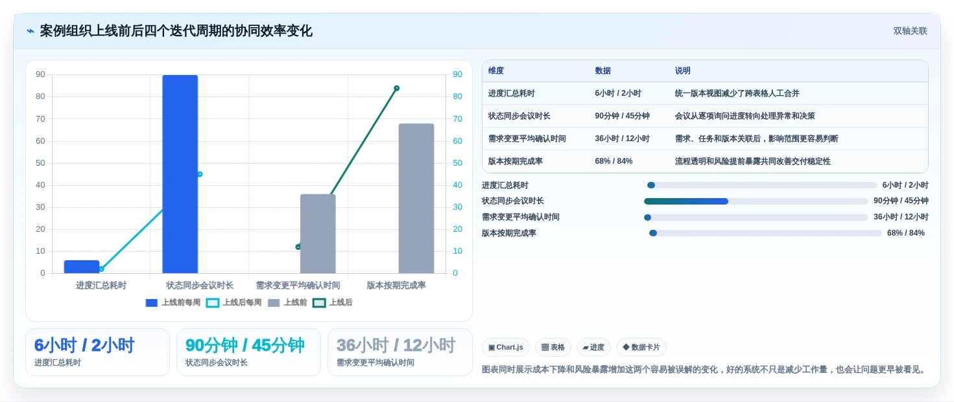Click the main title 案例组织上线前后四个迭代周期
The image size is (954, 402).
[176, 31]
